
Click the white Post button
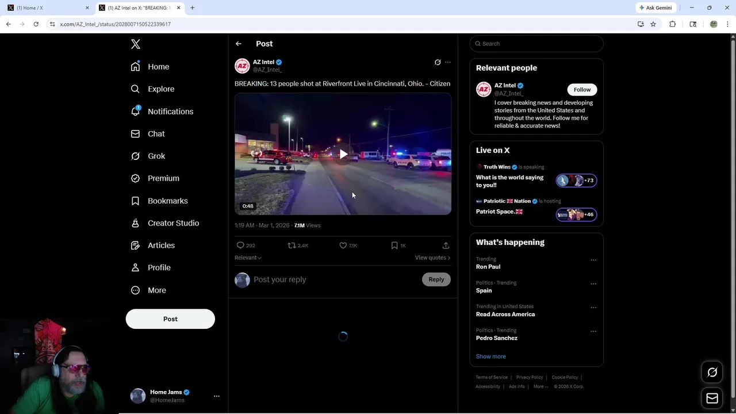click(170, 319)
